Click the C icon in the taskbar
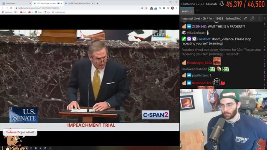Viewport: 267px width, 150px height. [x=45, y=148]
